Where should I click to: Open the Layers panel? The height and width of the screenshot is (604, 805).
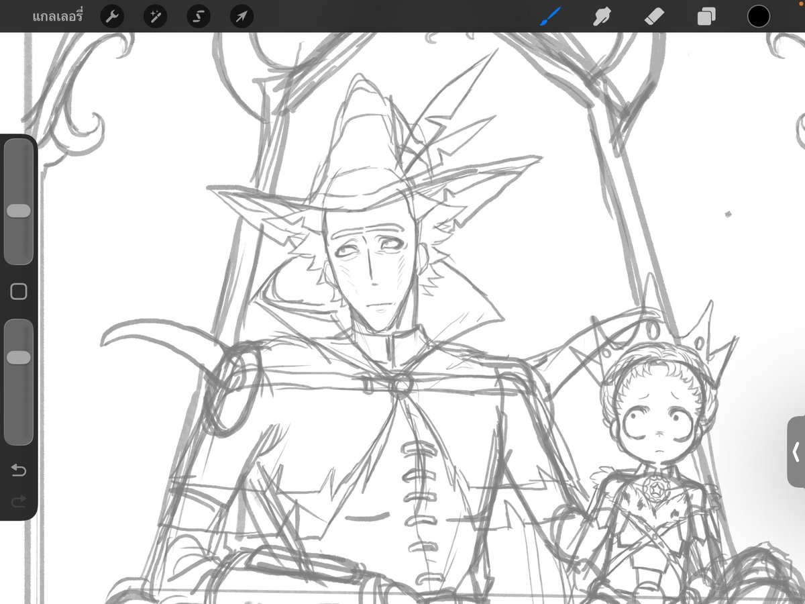click(706, 16)
